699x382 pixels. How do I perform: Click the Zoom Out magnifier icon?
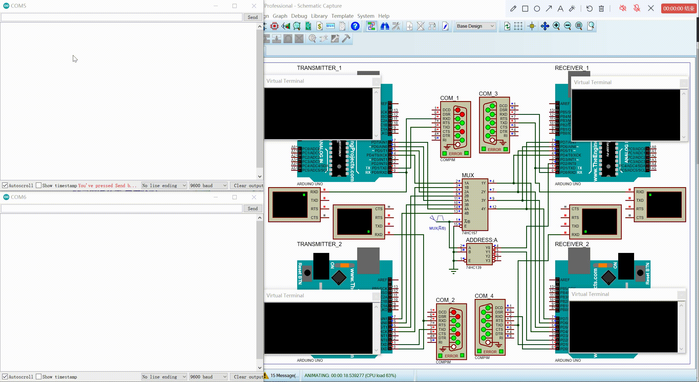click(567, 26)
